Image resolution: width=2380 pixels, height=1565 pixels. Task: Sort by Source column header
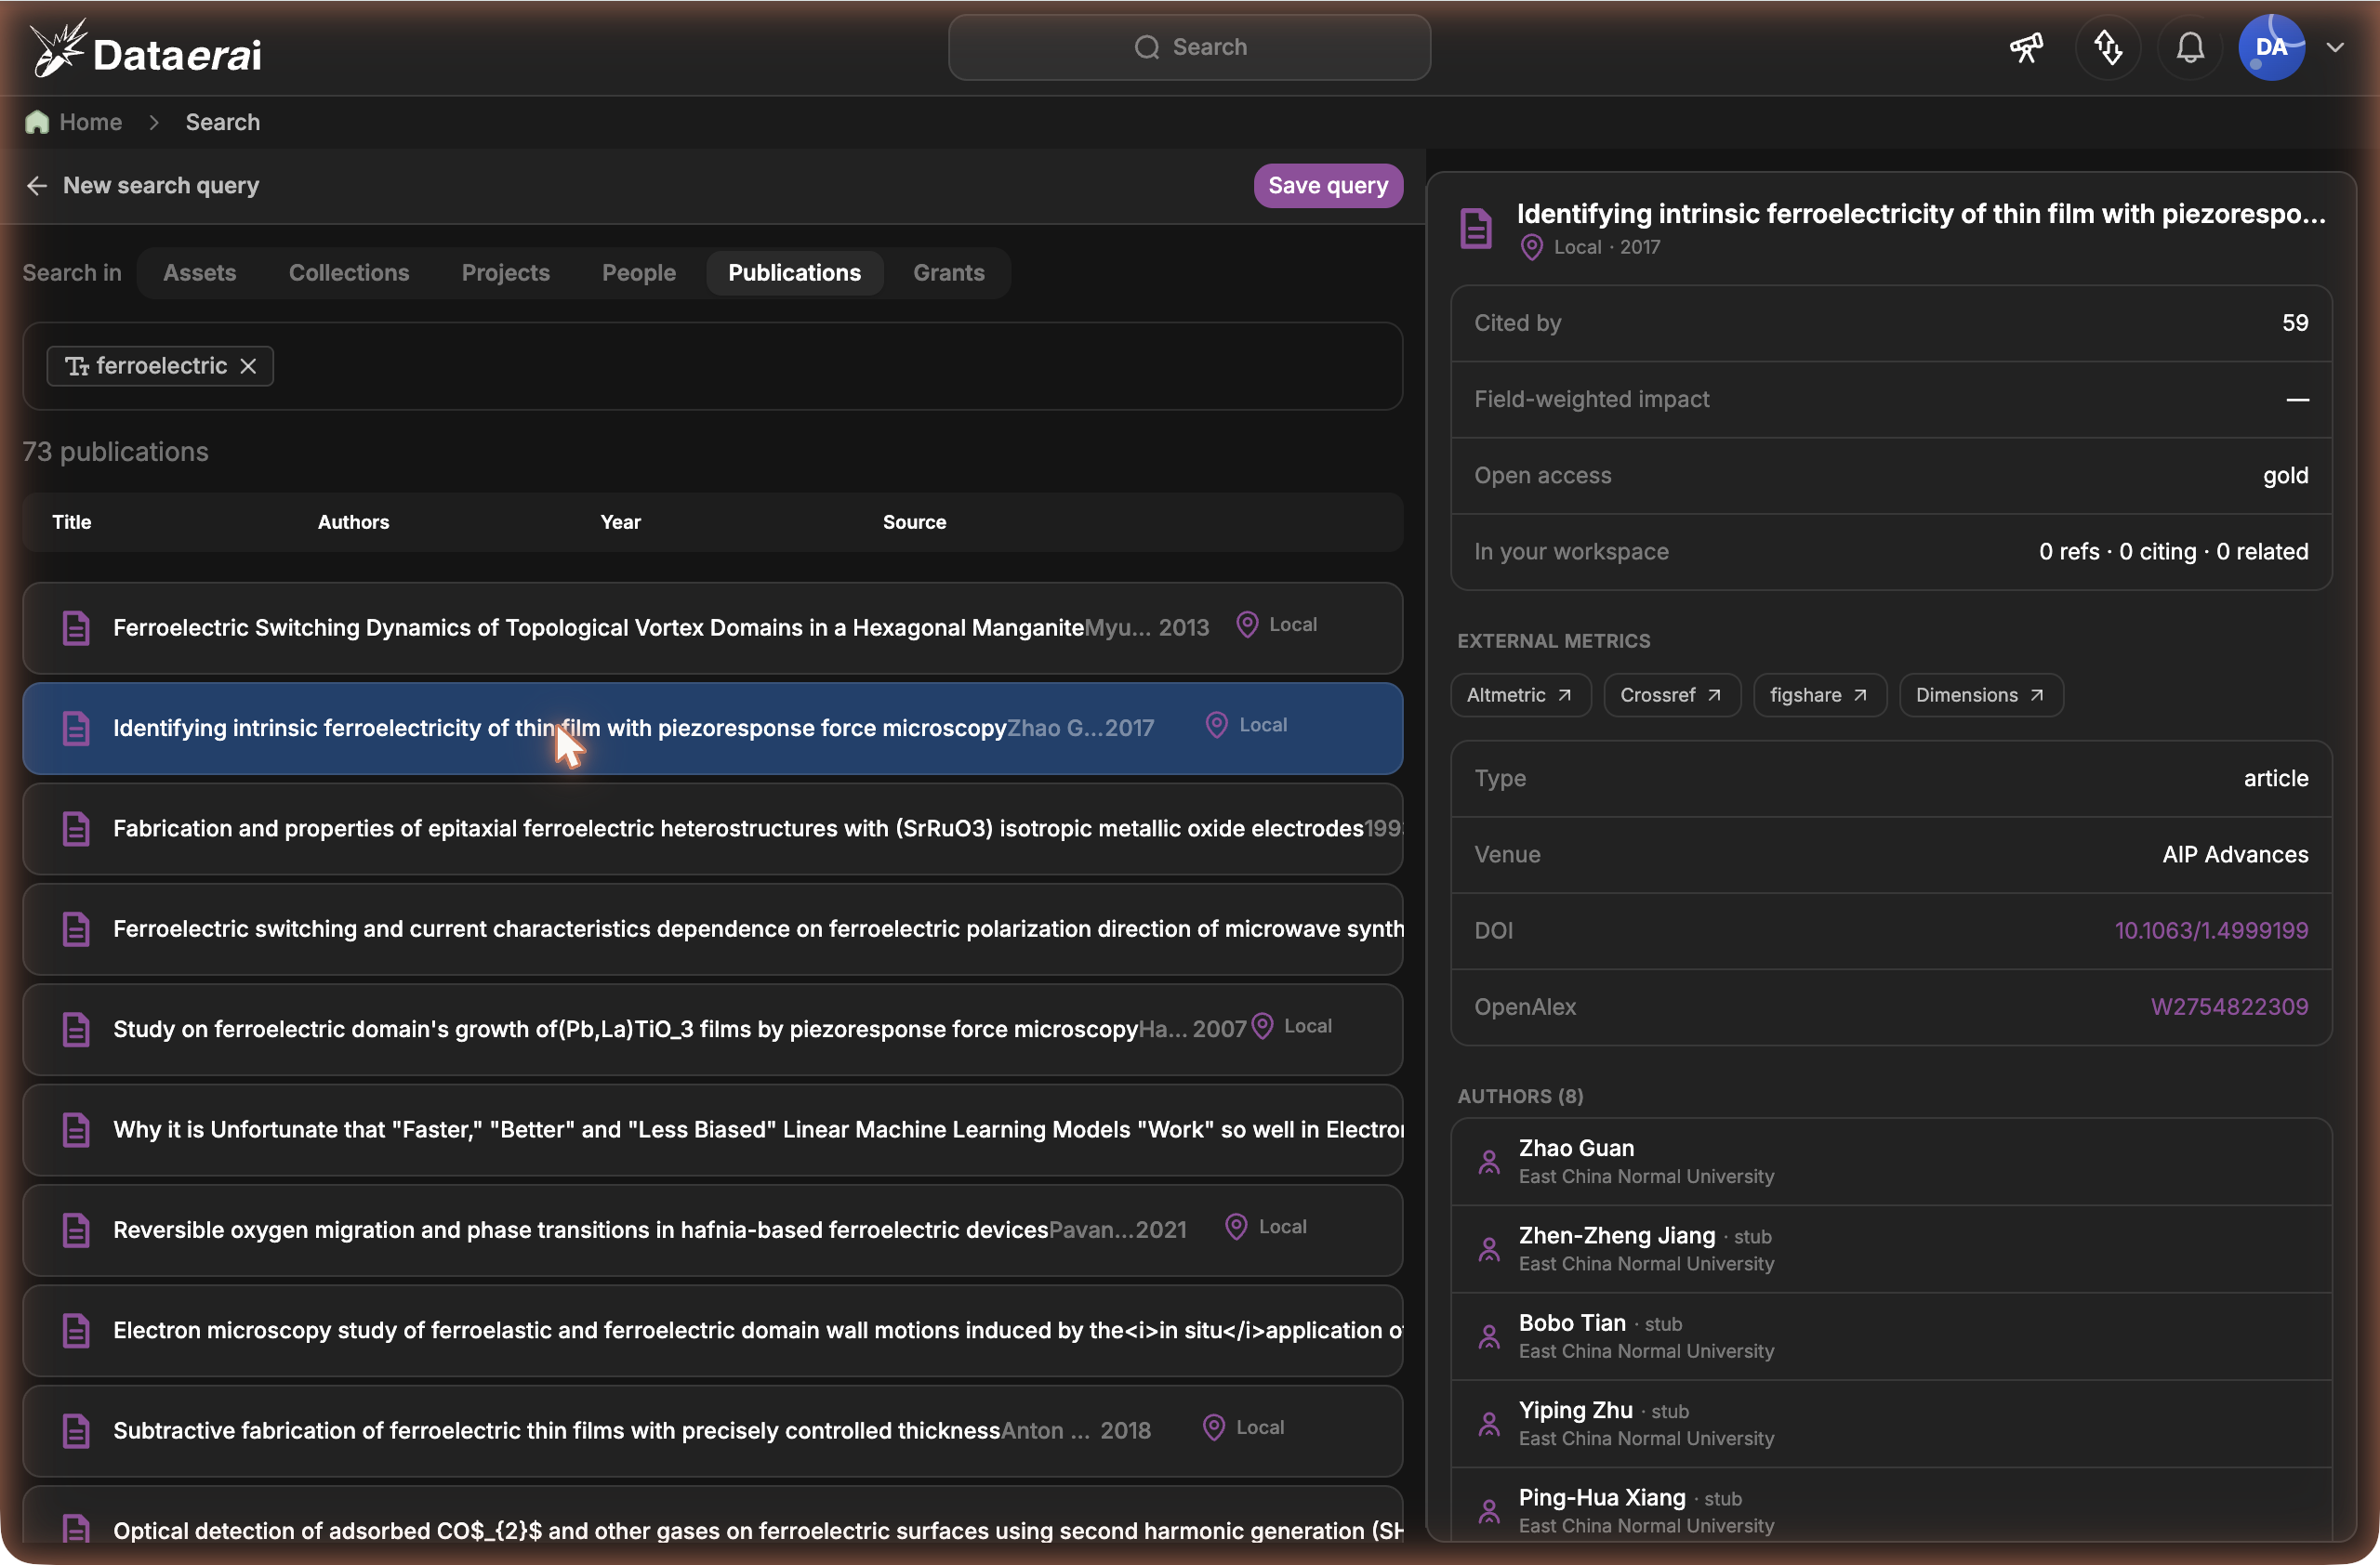[x=914, y=521]
